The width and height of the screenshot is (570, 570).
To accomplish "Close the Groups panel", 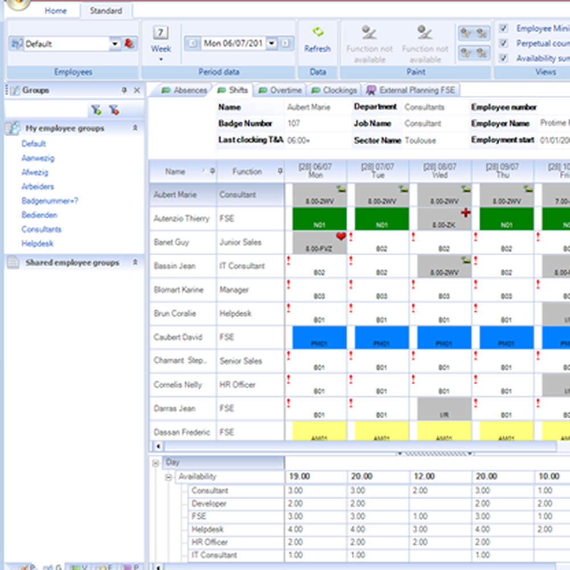I will pos(137,90).
